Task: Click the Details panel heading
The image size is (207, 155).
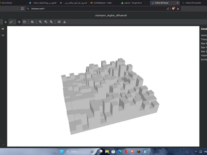Action: [x=204, y=29]
